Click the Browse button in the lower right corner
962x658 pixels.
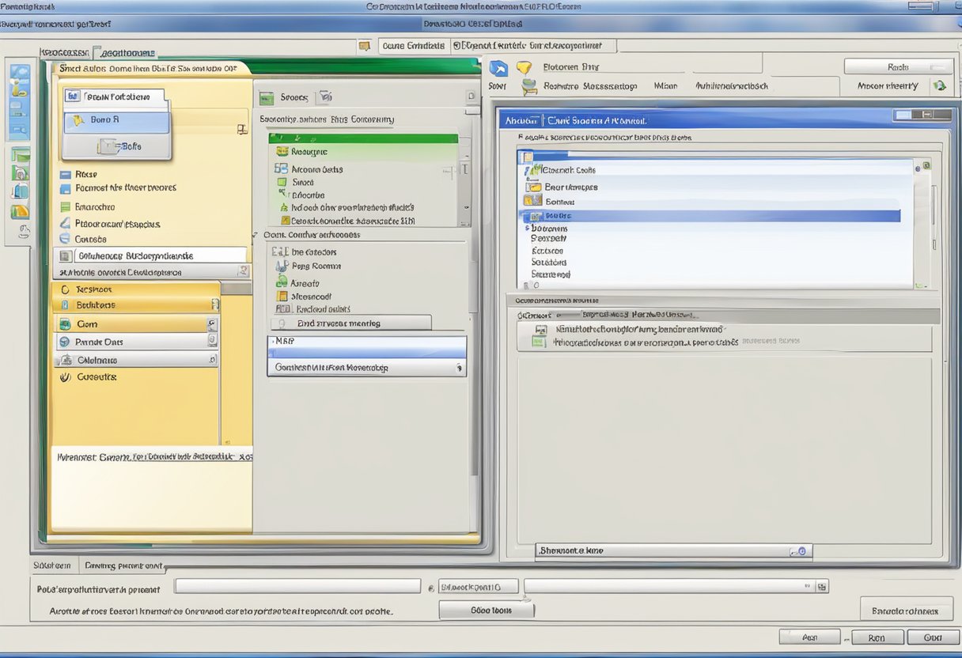(907, 610)
